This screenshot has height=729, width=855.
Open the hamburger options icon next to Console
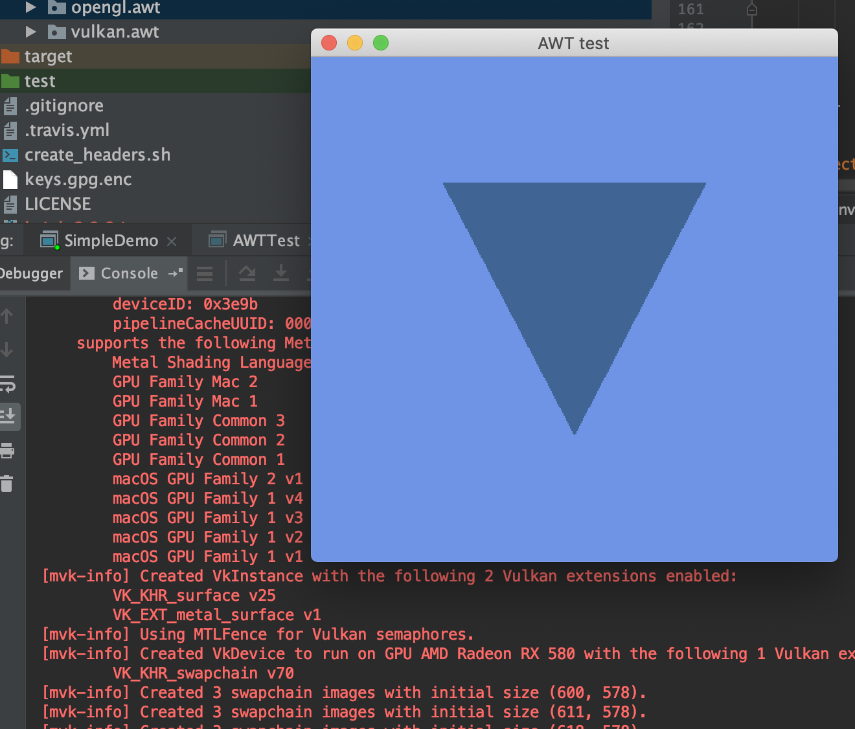205,273
